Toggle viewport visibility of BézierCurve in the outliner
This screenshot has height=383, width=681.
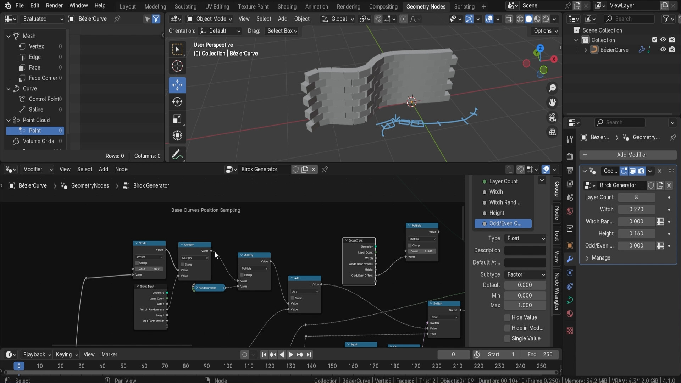pyautogui.click(x=663, y=50)
